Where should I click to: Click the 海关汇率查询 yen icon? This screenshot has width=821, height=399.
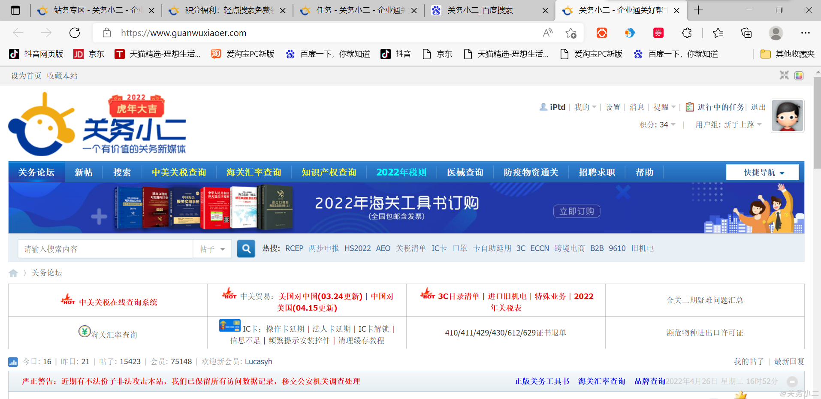pos(85,331)
